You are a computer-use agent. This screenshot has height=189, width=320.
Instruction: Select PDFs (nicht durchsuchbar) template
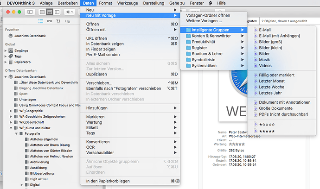(x=282, y=114)
